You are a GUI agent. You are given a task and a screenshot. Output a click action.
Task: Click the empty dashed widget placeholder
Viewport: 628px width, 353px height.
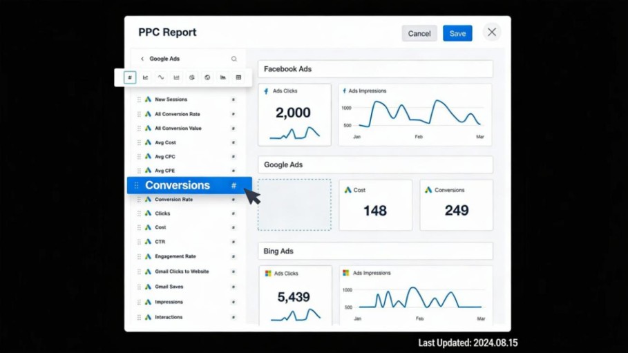[294, 204]
